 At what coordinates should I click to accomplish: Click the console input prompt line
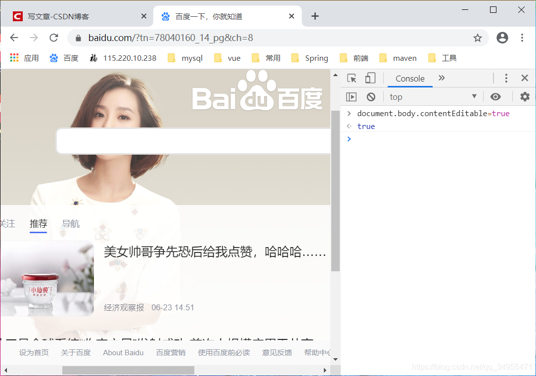click(x=438, y=139)
